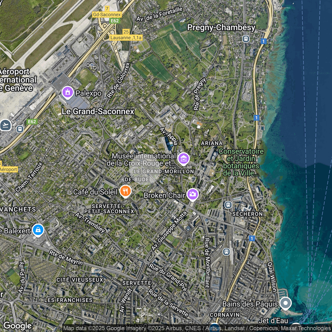
Task: Click the Broken Chair label
Action: coord(164,195)
